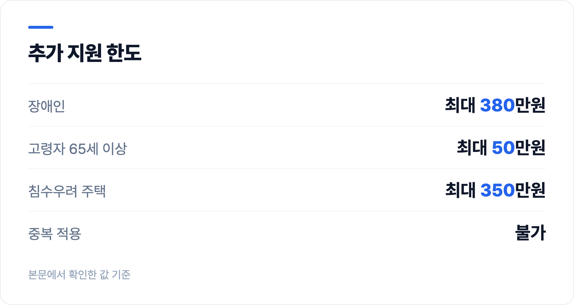574x305 pixels.
Task: Click 최대 text in the 고령자 row
Action: [472, 147]
